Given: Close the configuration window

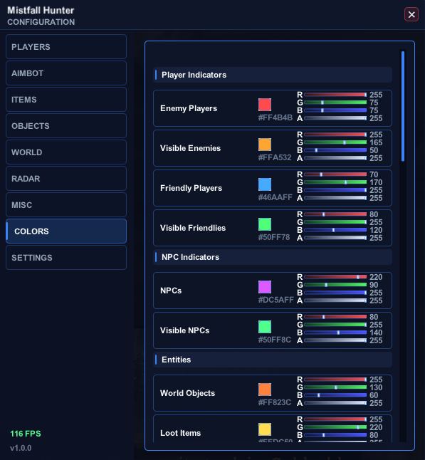Looking at the screenshot, I should click(x=411, y=14).
